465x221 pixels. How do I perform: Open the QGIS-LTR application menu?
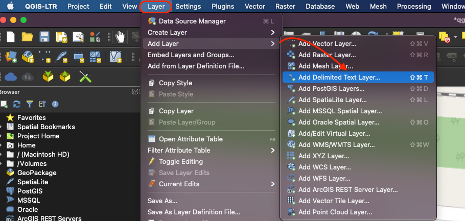(42, 6)
